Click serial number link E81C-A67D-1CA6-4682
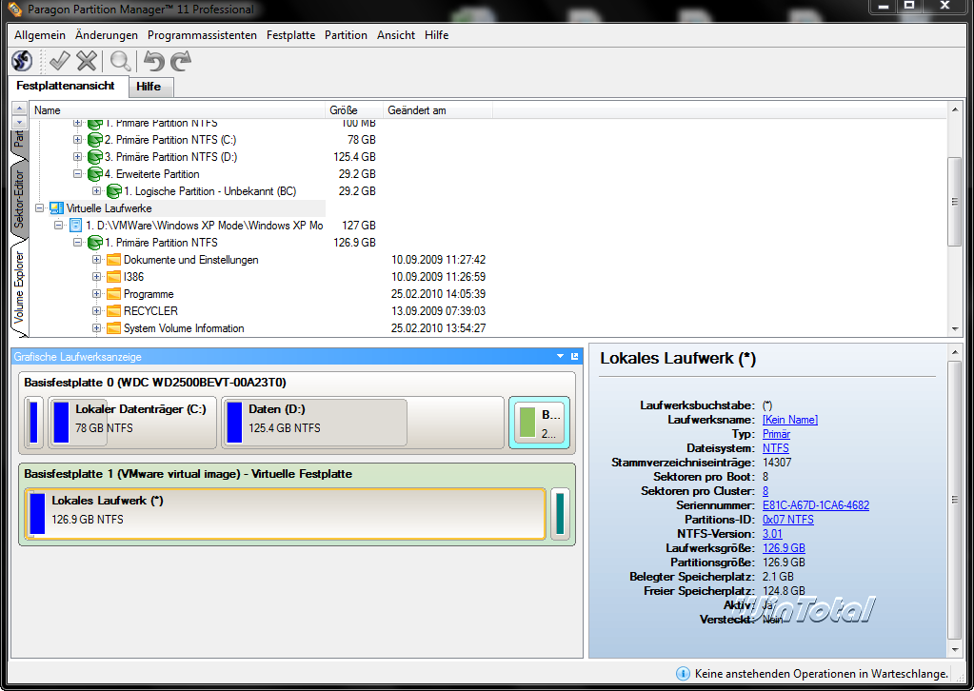 pyautogui.click(x=816, y=505)
